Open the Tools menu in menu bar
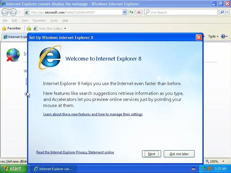The width and height of the screenshot is (231, 173). point(54,20)
